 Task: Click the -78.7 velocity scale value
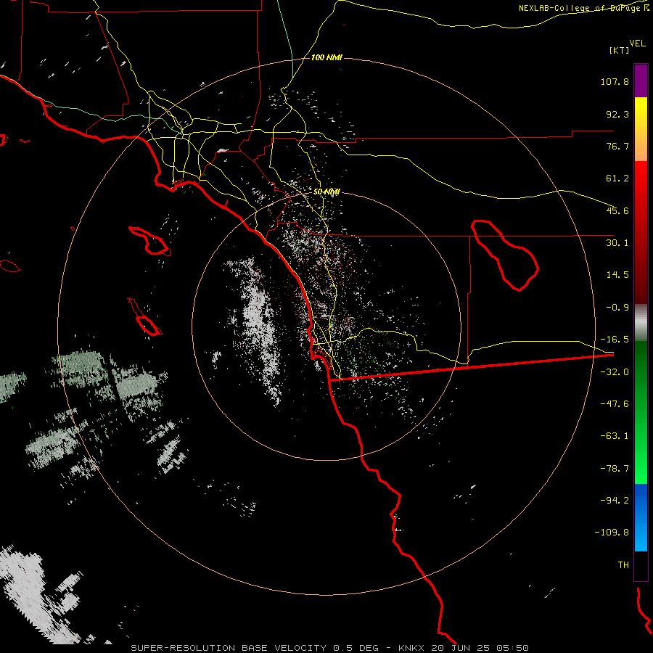(x=615, y=469)
